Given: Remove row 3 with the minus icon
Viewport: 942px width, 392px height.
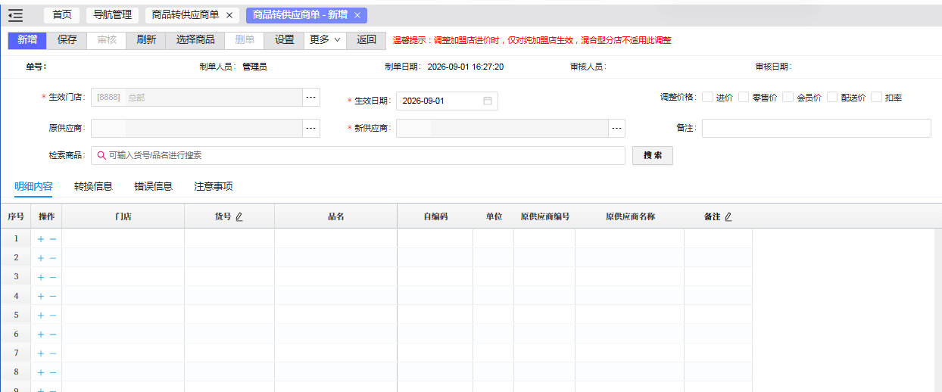Looking at the screenshot, I should click(x=53, y=277).
